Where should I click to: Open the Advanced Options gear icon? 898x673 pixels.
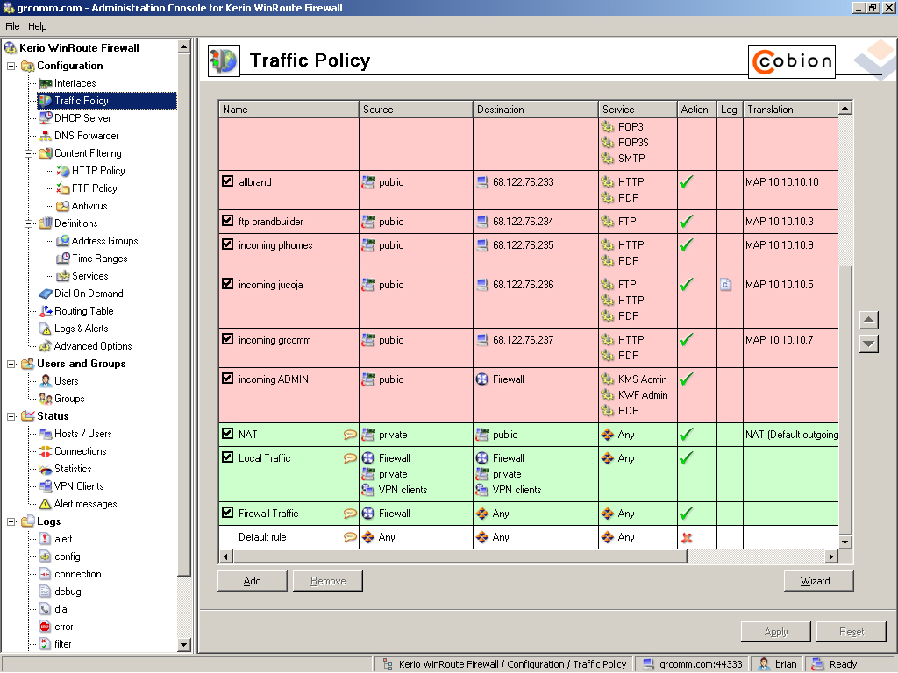[x=46, y=346]
